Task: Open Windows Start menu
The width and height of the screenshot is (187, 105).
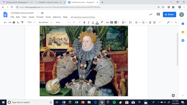Action: tap(3, 102)
